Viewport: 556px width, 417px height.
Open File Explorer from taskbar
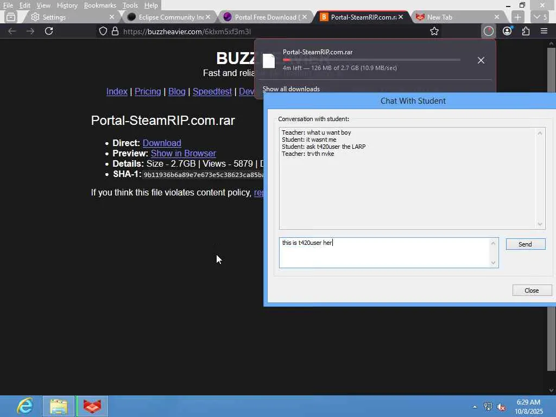point(59,406)
